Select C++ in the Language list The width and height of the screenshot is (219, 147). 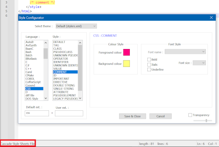34,69
